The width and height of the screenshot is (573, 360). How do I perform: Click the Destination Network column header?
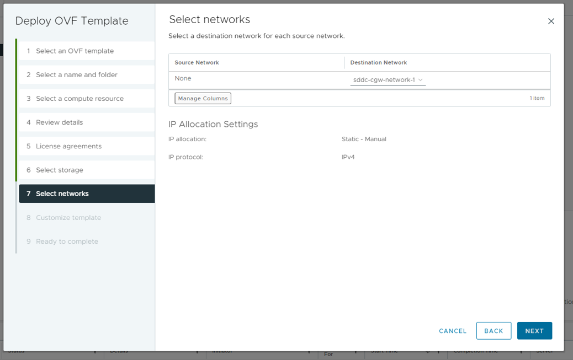tap(378, 63)
